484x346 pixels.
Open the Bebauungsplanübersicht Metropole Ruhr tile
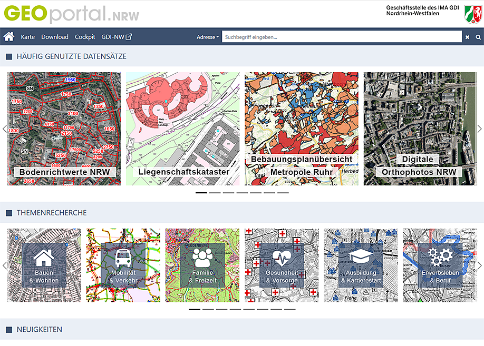point(302,128)
